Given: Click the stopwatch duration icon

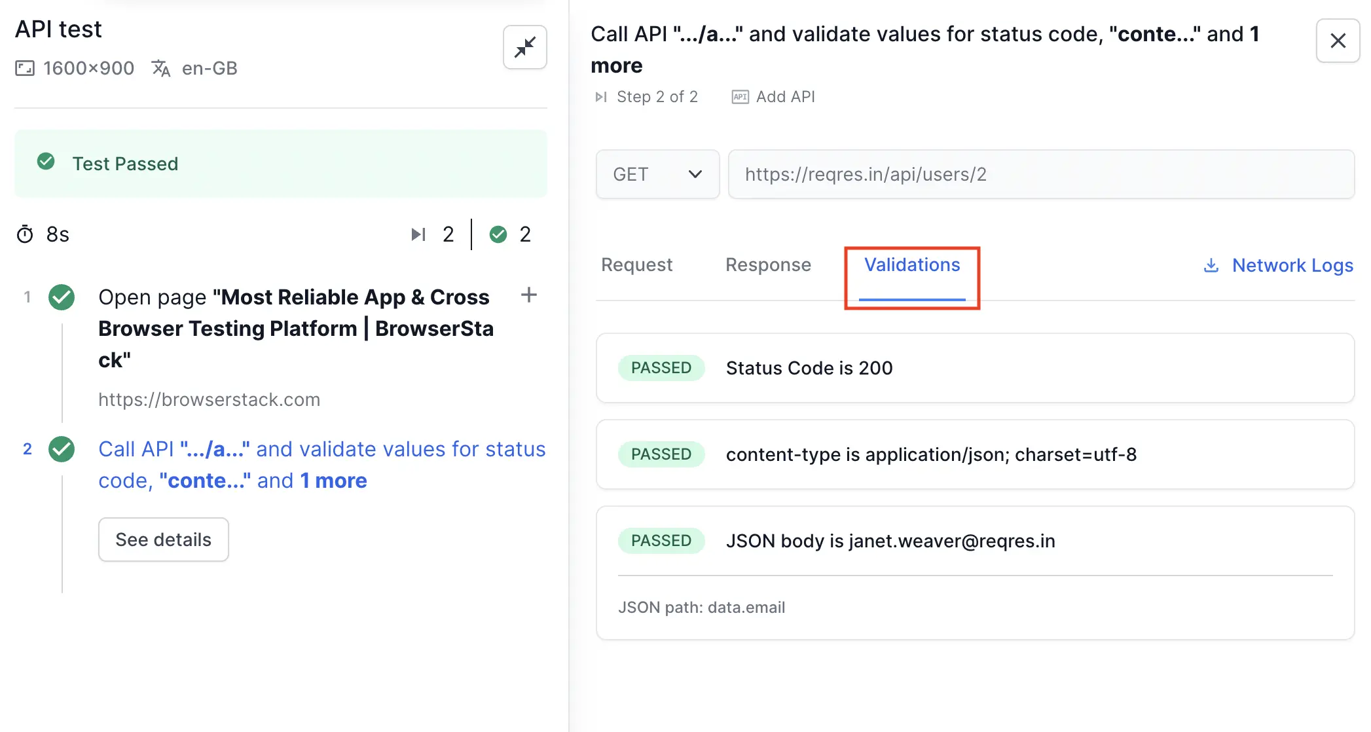Looking at the screenshot, I should [x=25, y=234].
